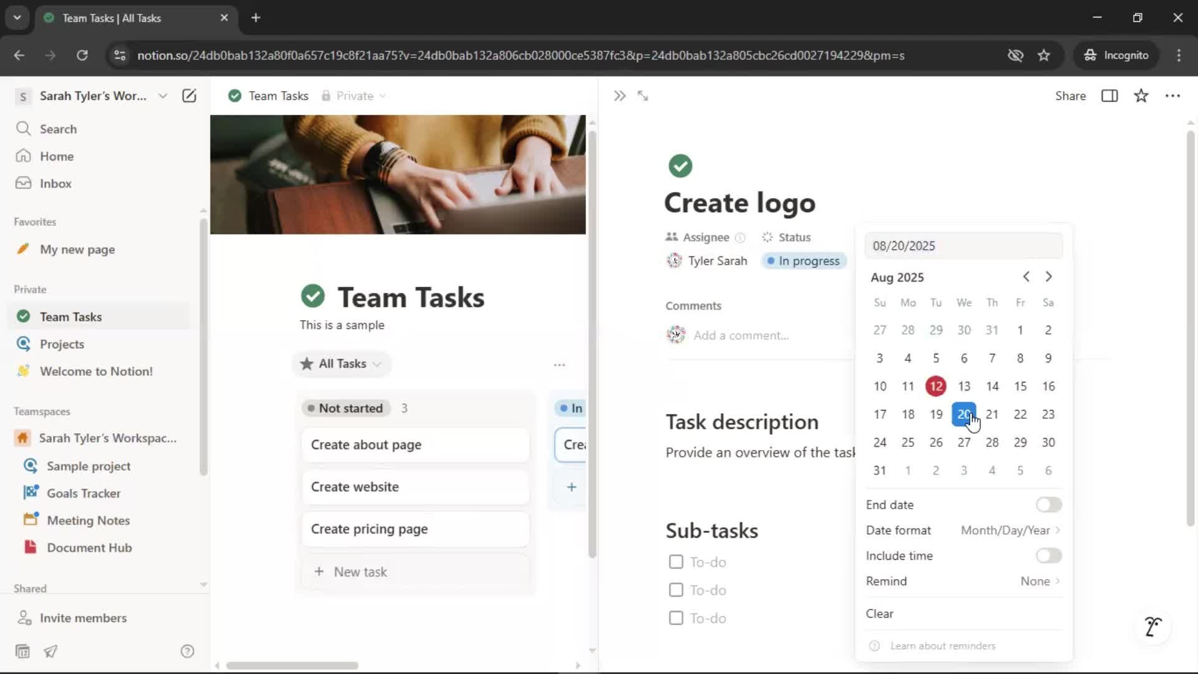Open My new page favorite
Viewport: 1198px width, 674px height.
77,250
